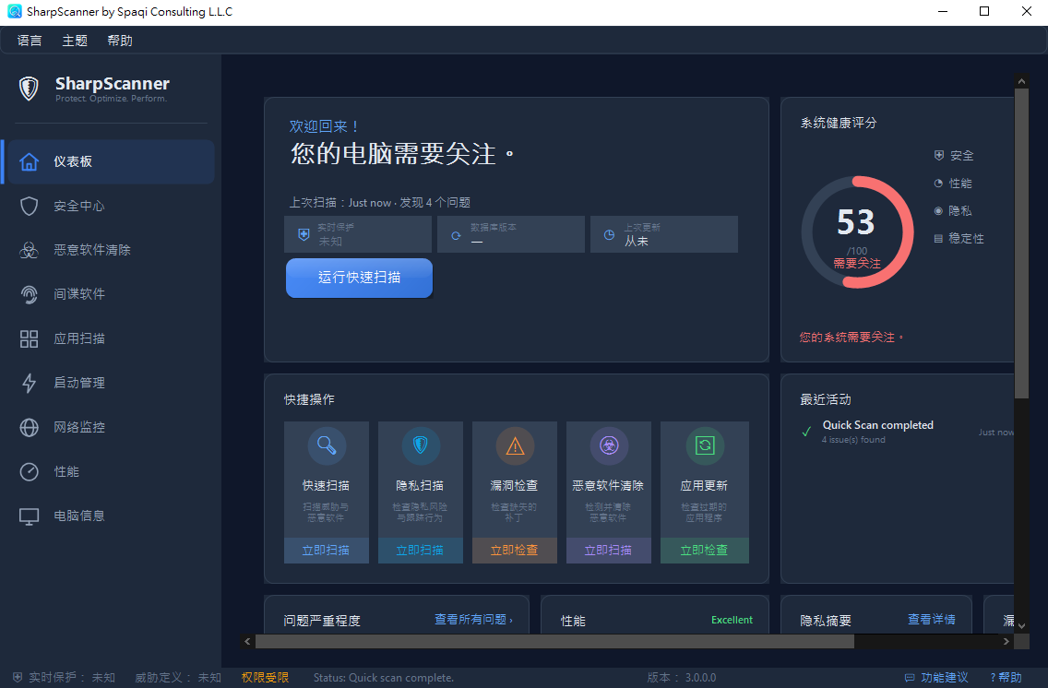Viewport: 1048px width, 688px height.
Task: Click the globe icon beside 网络监控
Action: pos(29,427)
